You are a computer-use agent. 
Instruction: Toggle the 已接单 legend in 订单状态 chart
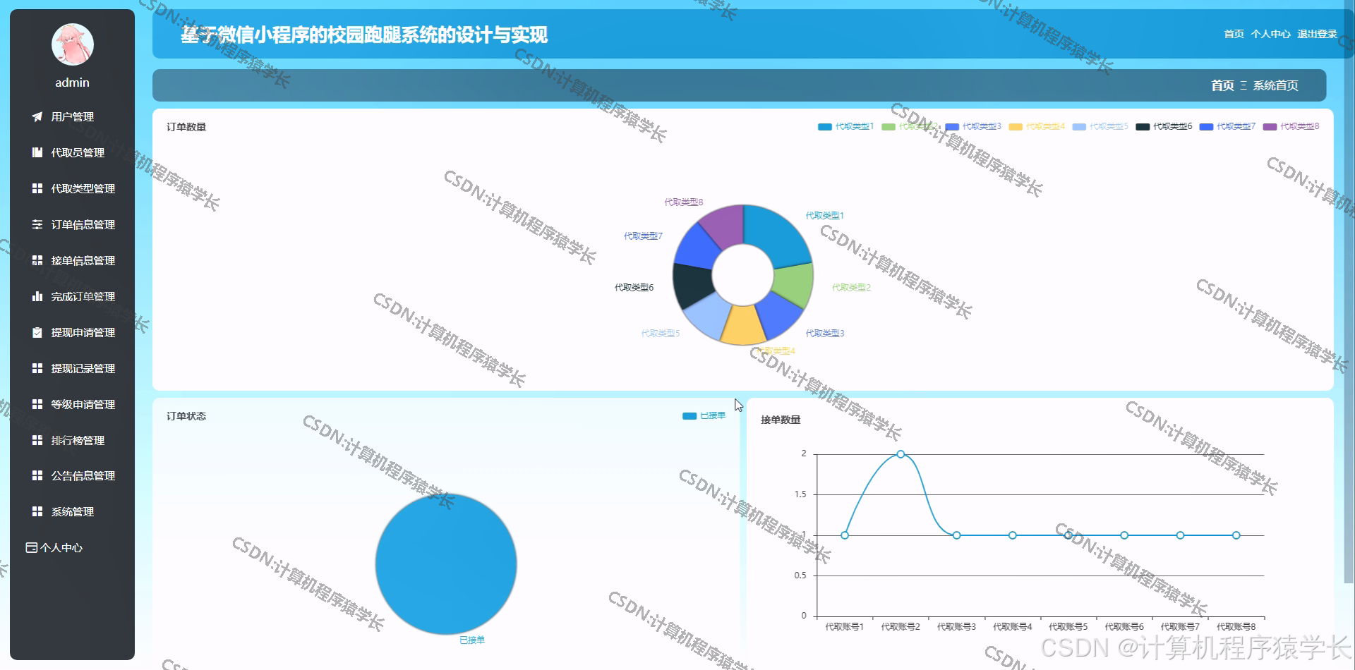click(x=704, y=416)
